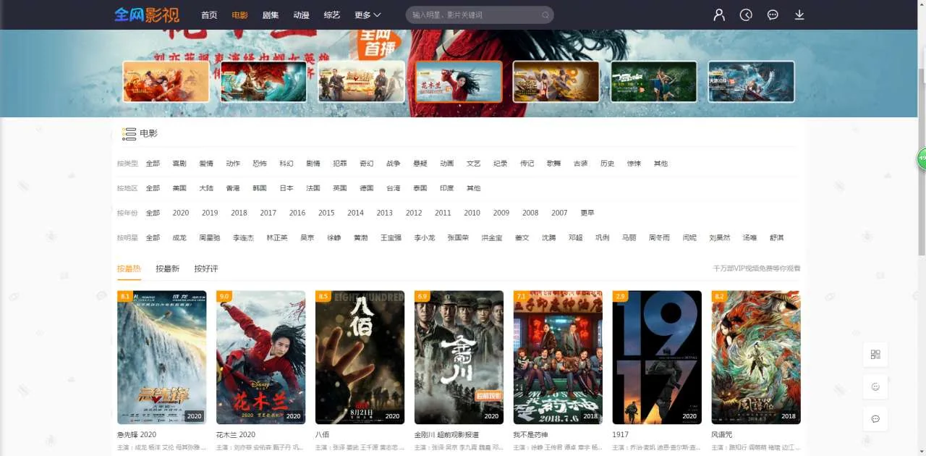Click the search magnifier icon
The height and width of the screenshot is (456, 926).
pos(545,15)
